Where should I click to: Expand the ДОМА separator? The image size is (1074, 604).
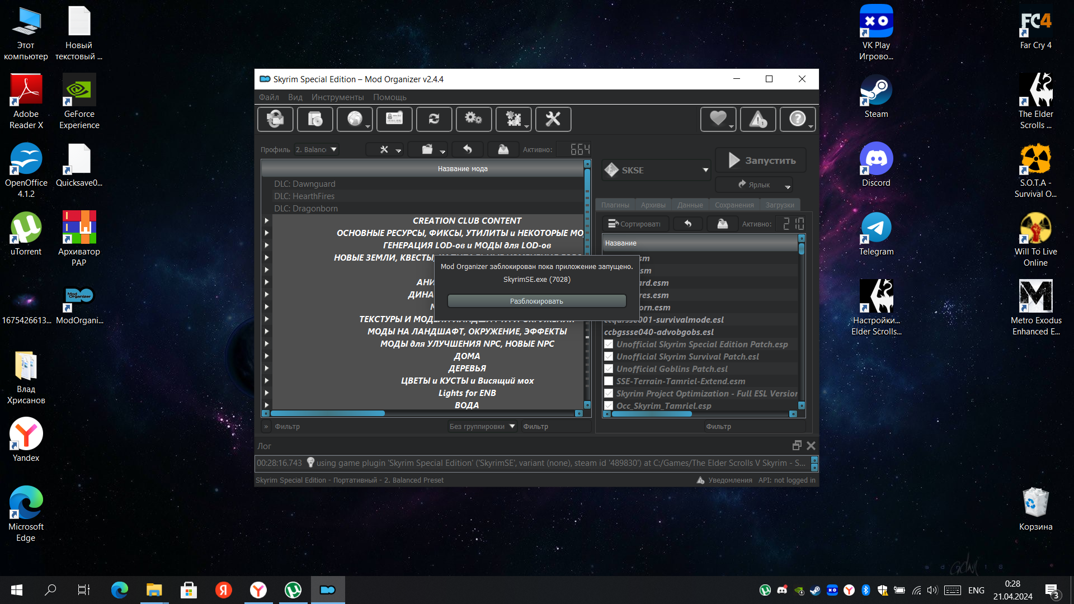(x=267, y=356)
